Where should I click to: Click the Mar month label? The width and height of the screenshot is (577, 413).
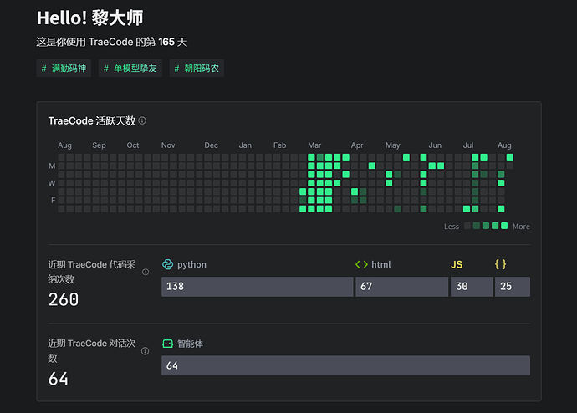[x=314, y=145]
